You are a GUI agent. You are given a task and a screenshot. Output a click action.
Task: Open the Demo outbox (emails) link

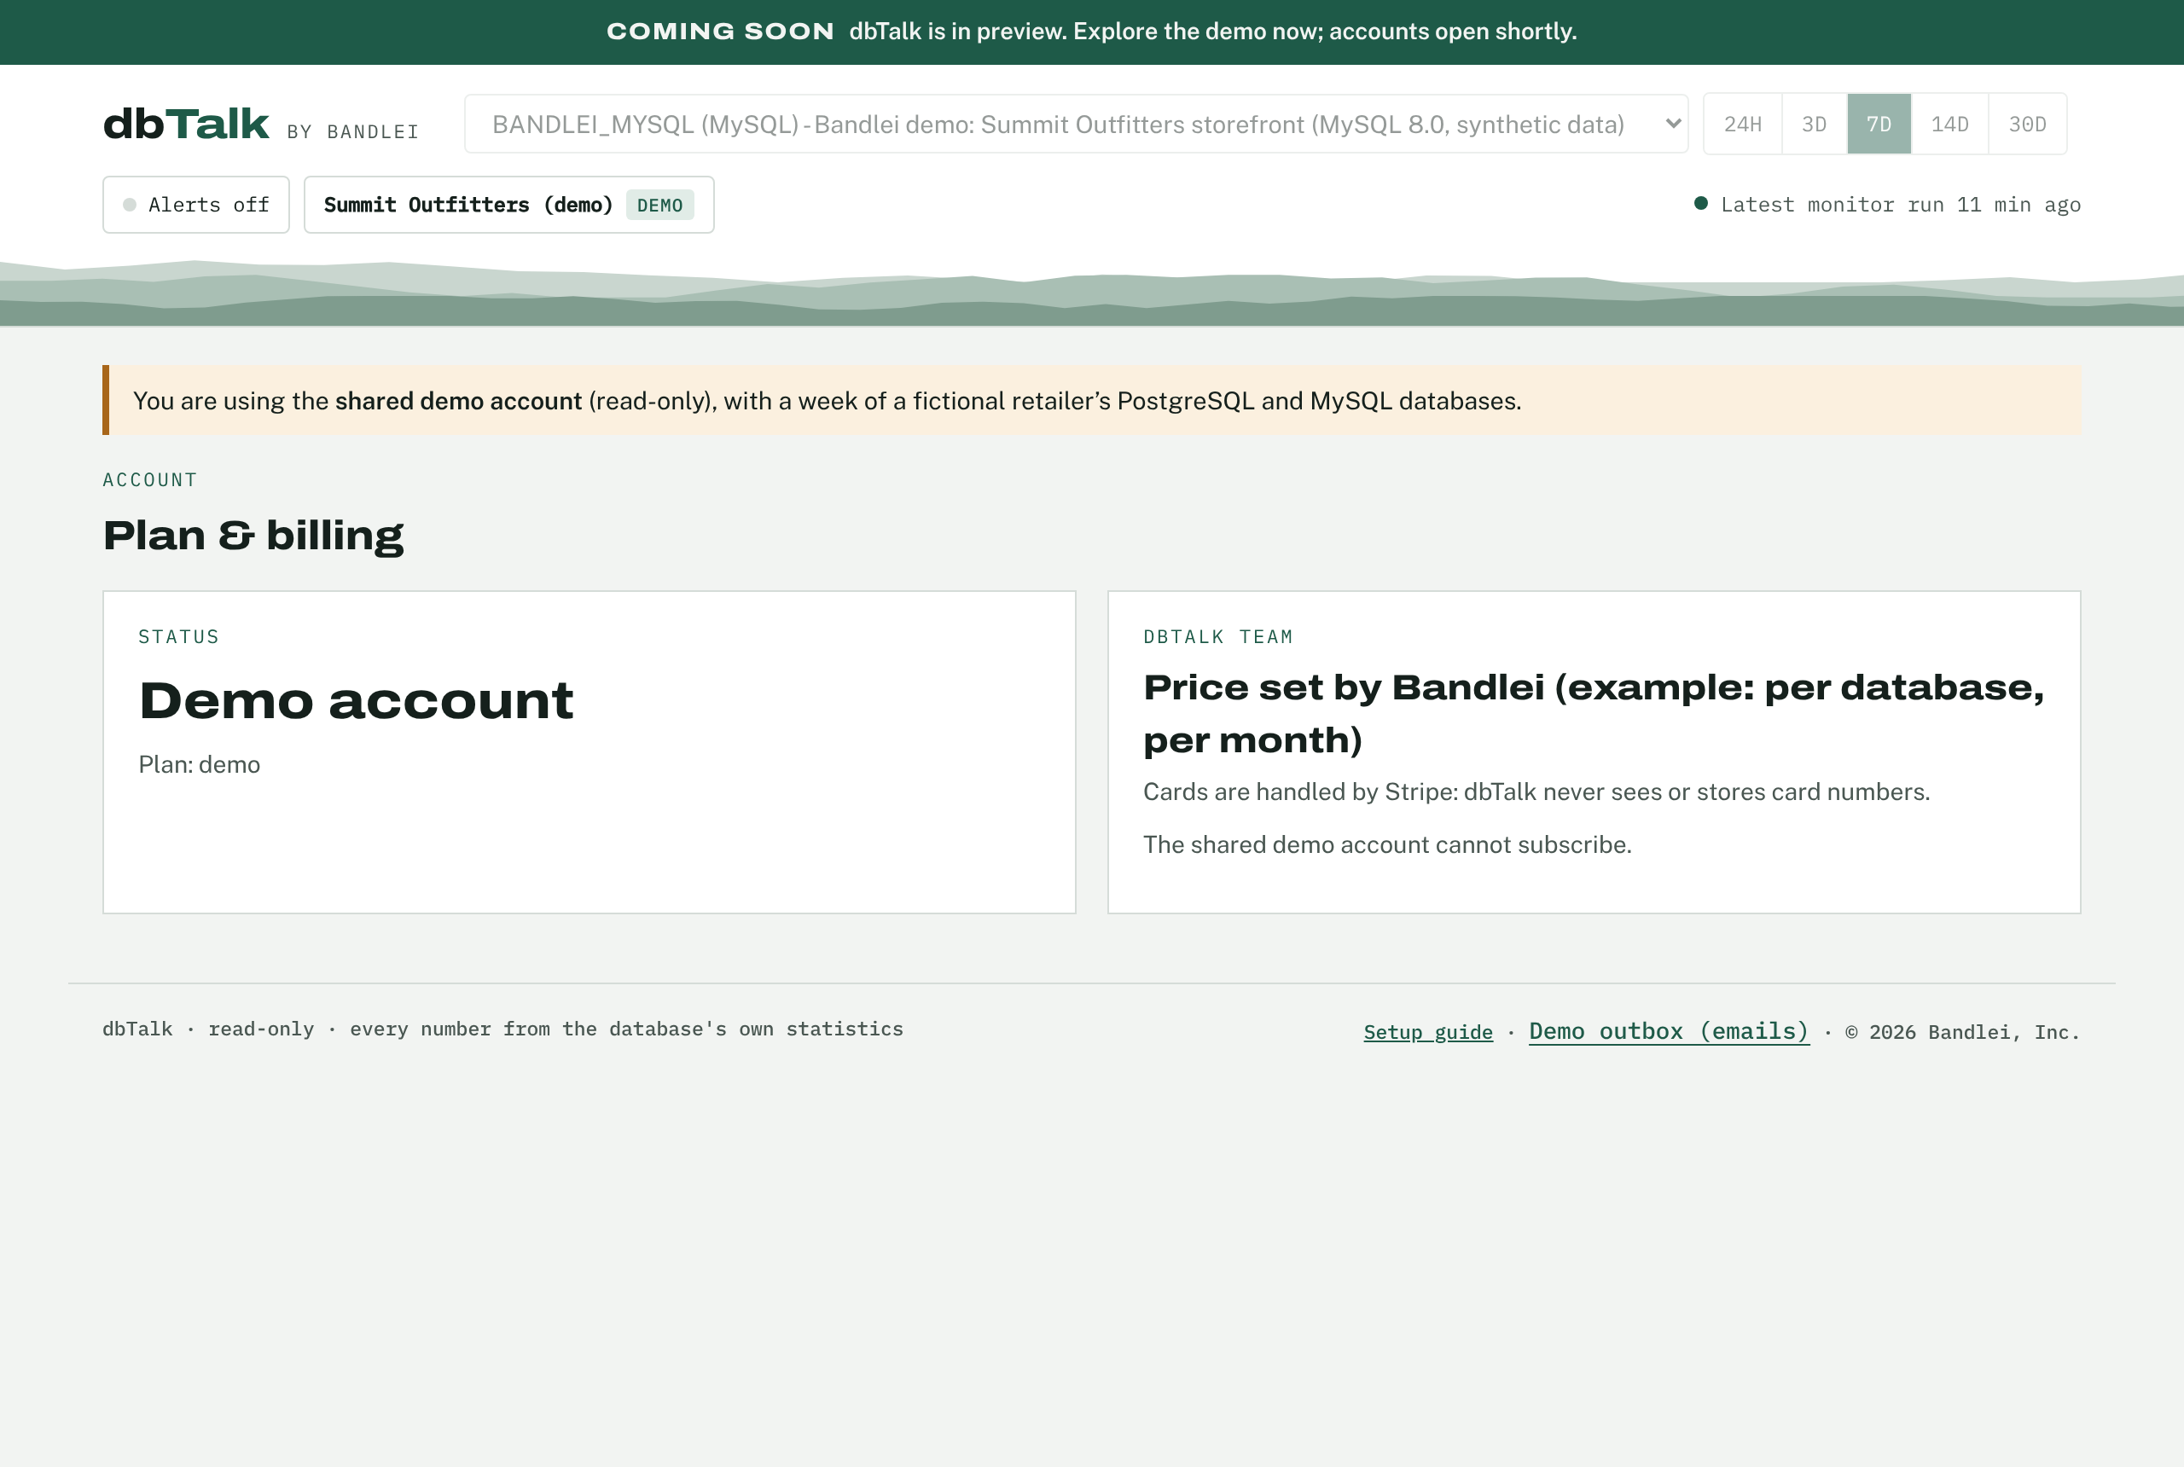tap(1669, 1031)
